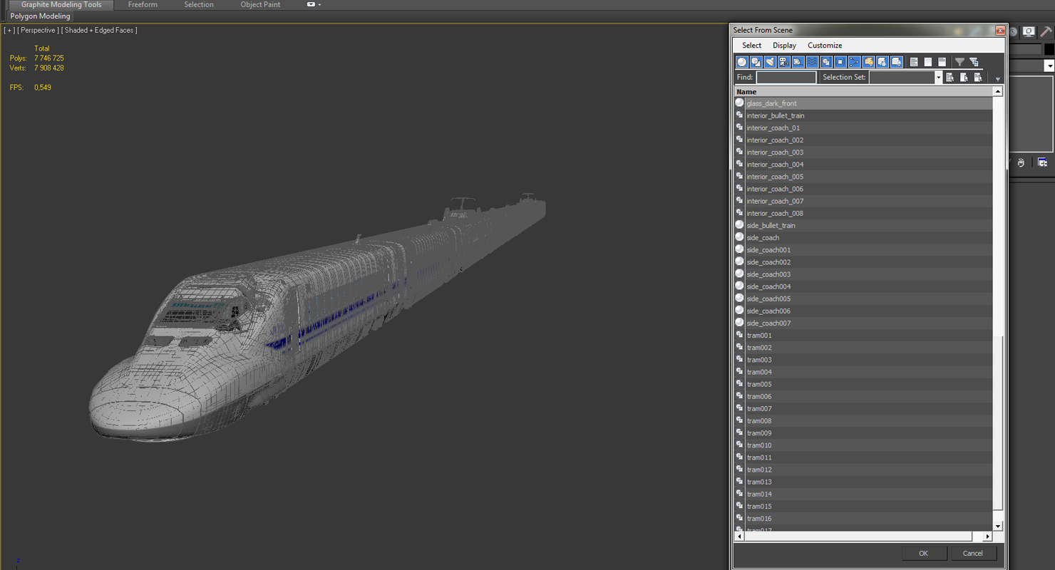Open the Utilities hammer panel icon
The width and height of the screenshot is (1055, 570).
(x=1046, y=32)
